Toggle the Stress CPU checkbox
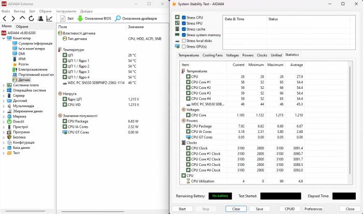The height and width of the screenshot is (214, 363). click(x=184, y=18)
